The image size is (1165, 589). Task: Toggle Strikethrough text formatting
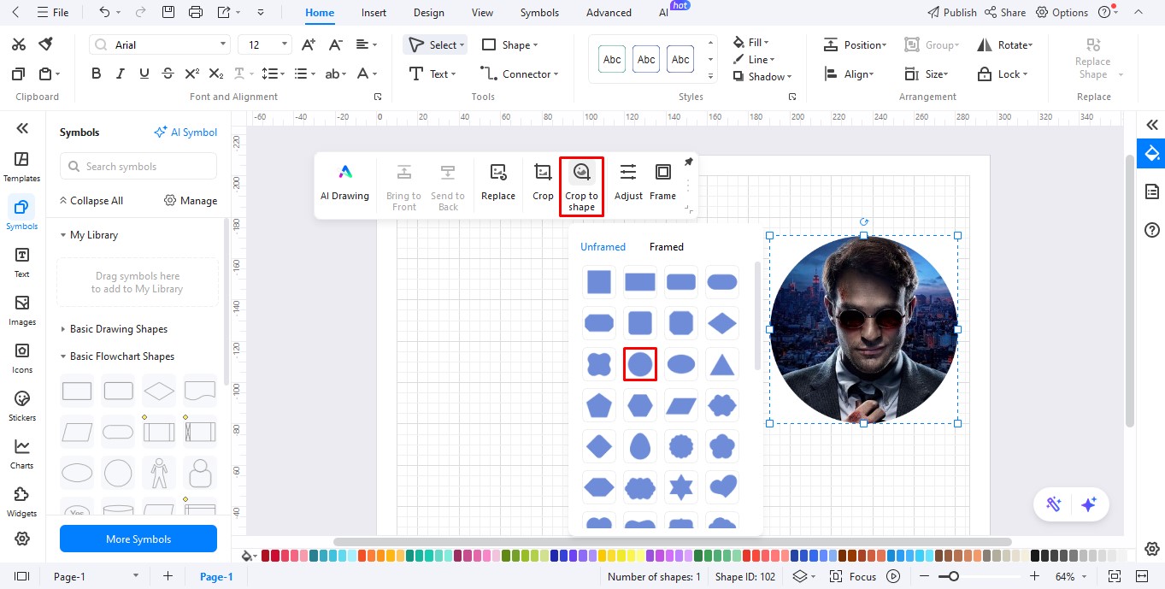point(168,74)
